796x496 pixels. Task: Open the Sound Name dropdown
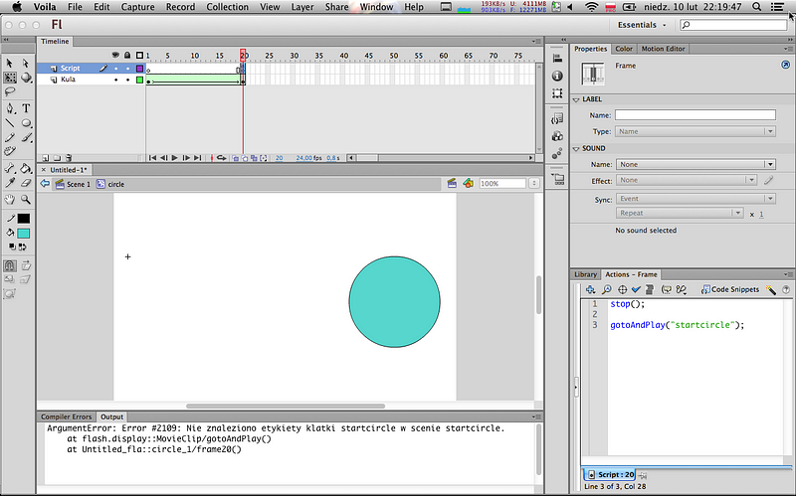696,164
